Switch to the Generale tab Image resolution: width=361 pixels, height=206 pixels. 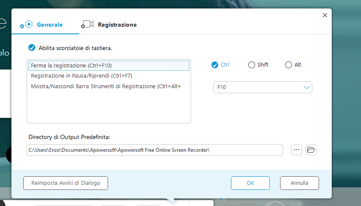pyautogui.click(x=50, y=25)
